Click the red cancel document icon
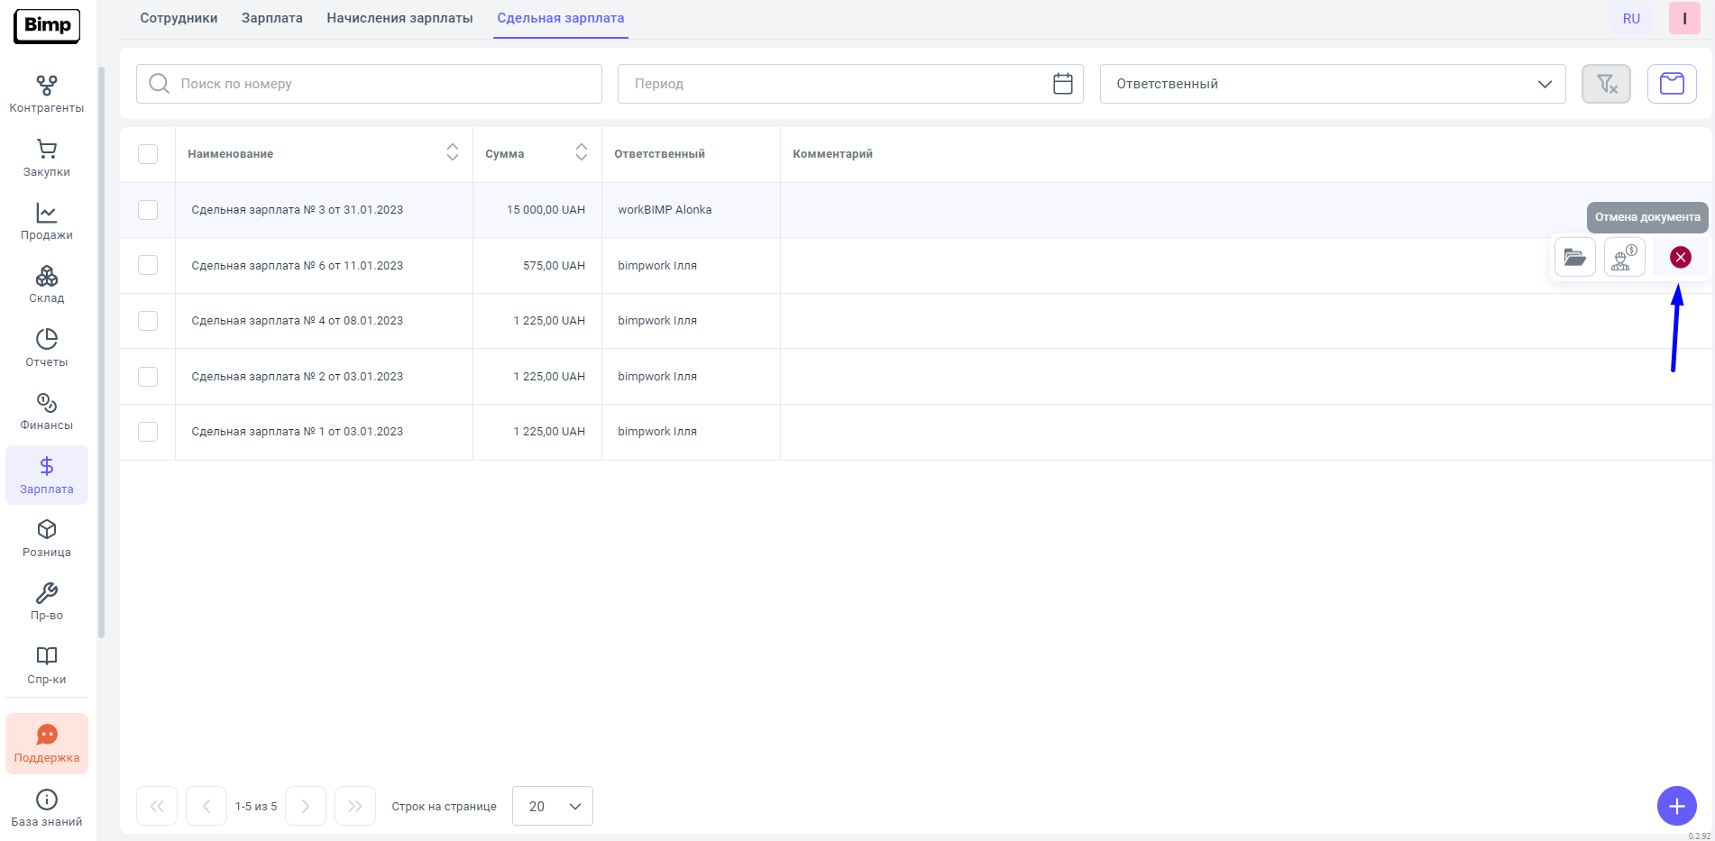This screenshot has height=841, width=1715. tap(1680, 258)
